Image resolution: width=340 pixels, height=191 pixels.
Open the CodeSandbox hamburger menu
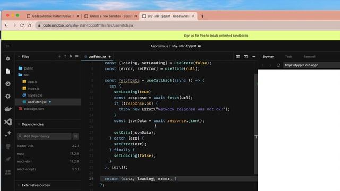[8, 46]
